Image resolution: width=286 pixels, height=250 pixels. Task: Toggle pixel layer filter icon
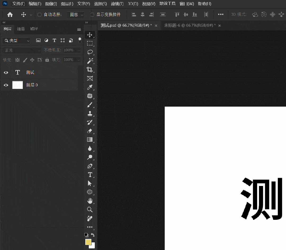38,40
